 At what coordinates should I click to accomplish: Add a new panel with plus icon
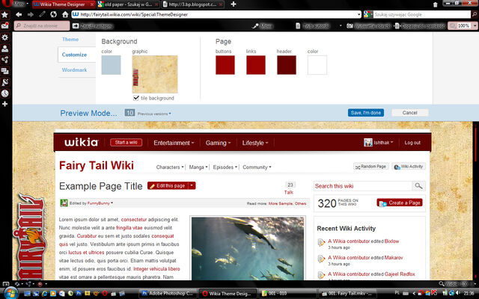(x=5, y=104)
